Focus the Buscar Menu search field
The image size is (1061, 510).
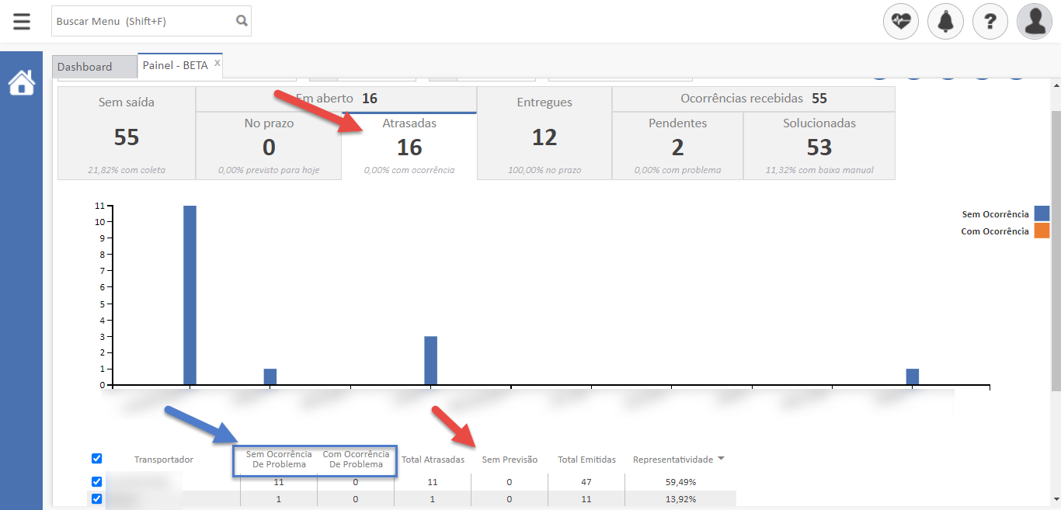click(x=142, y=21)
